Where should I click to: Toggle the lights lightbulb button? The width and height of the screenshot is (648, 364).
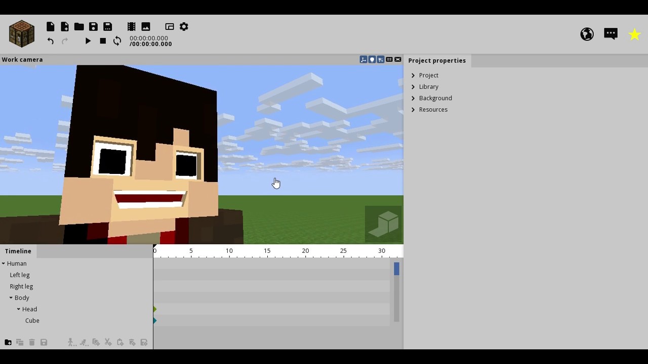372,60
